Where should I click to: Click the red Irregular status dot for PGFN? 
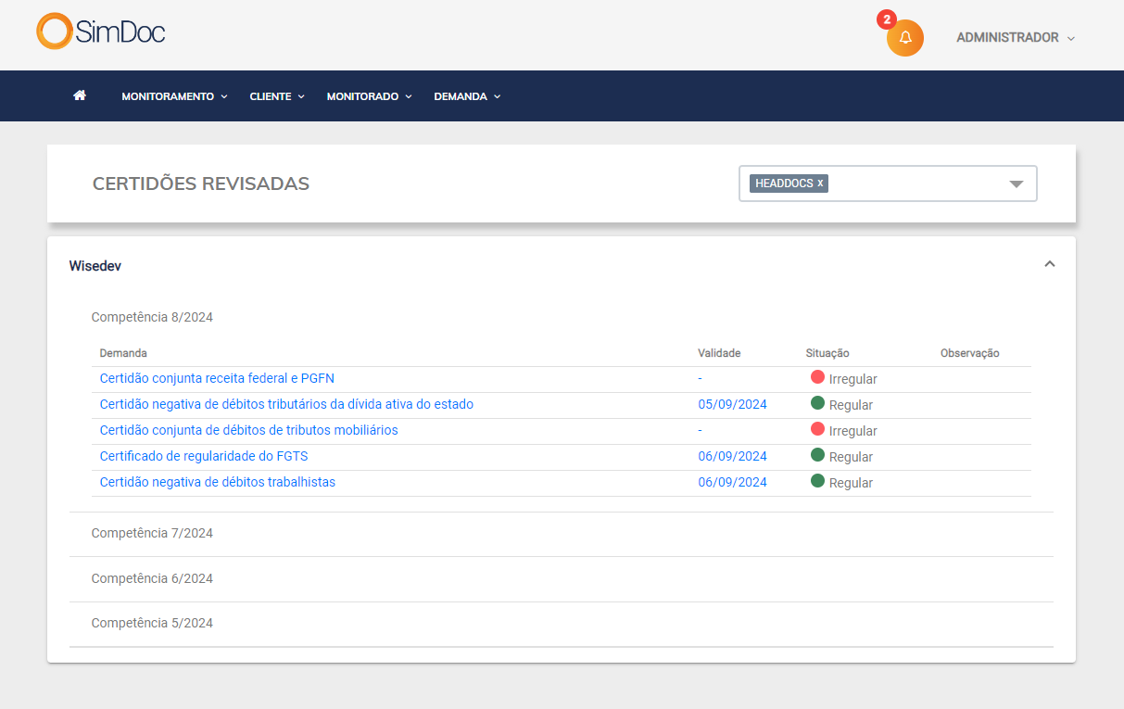click(817, 377)
